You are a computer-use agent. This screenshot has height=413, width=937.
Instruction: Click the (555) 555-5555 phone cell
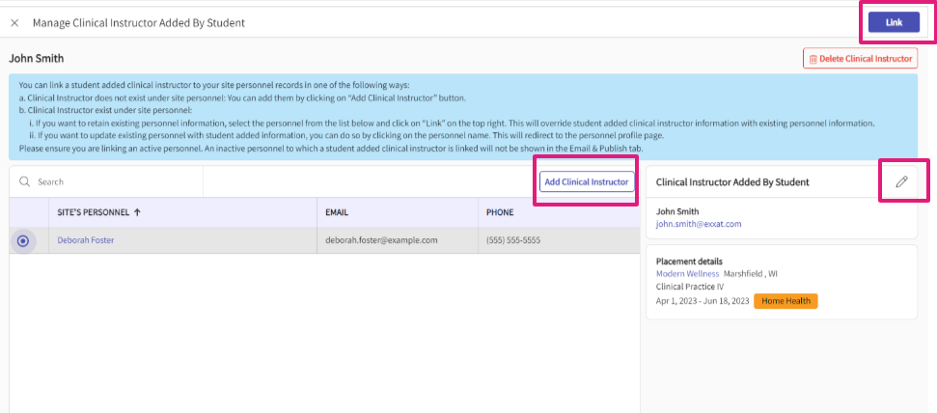pyautogui.click(x=513, y=240)
